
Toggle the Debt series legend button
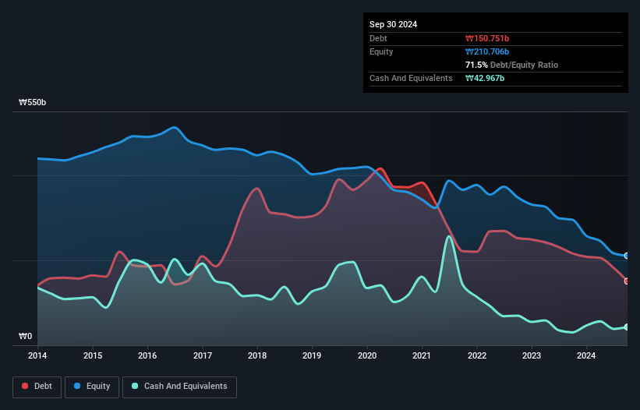pos(37,387)
